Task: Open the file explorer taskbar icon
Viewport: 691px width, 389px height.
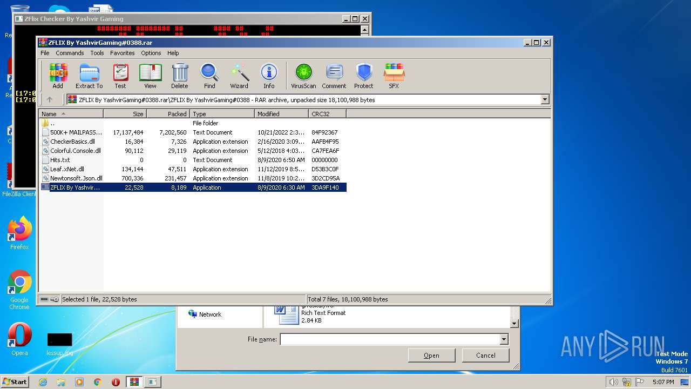Action: tap(61, 382)
